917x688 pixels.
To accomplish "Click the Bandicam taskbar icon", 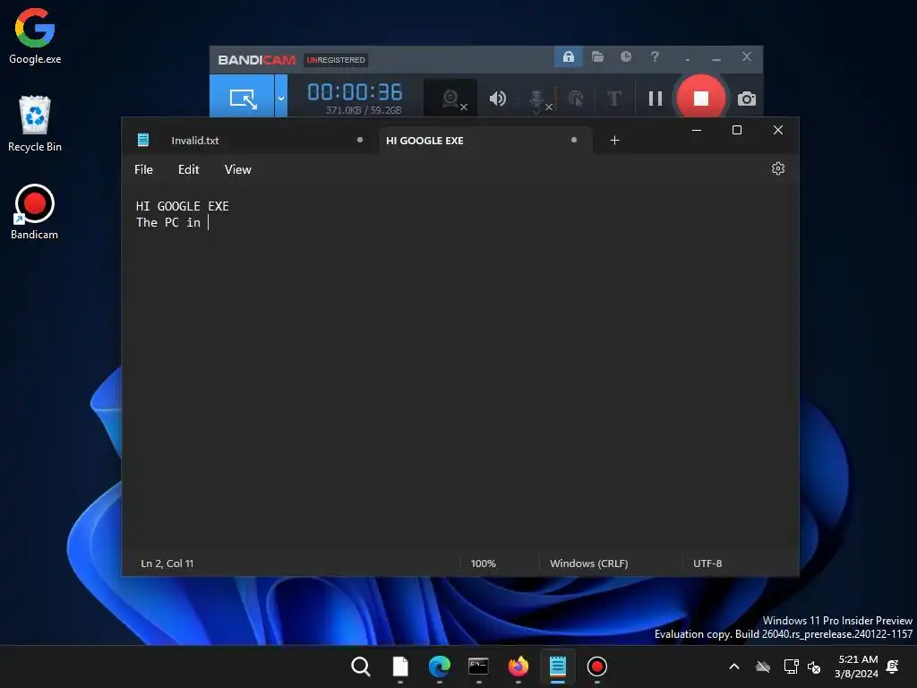I will click(x=596, y=666).
